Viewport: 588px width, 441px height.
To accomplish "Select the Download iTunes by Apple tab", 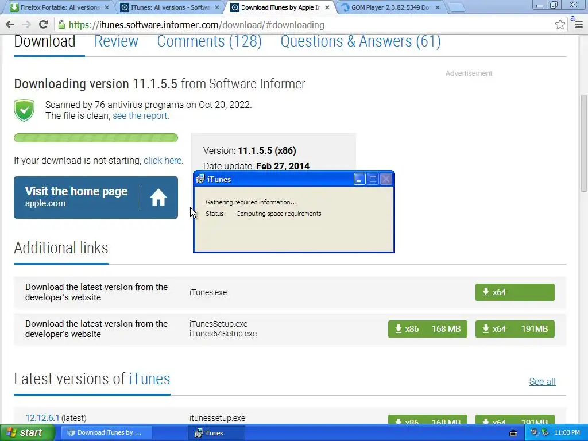I will coord(280,7).
